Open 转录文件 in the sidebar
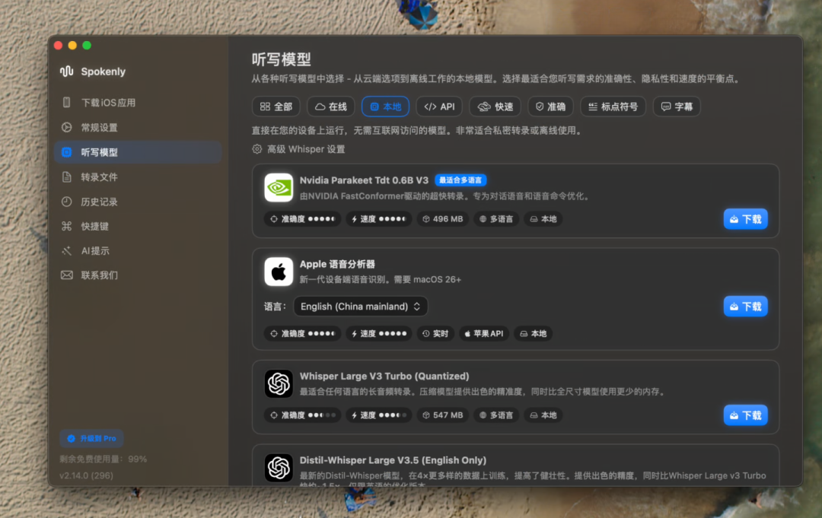822x518 pixels. point(137,177)
